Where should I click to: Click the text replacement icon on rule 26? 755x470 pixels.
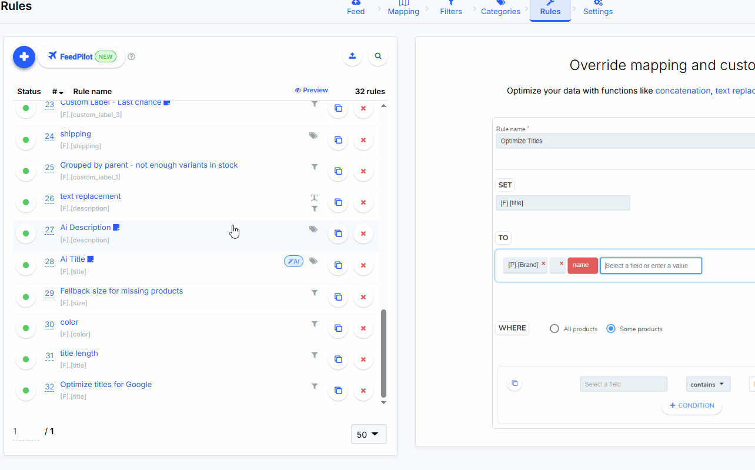click(314, 198)
